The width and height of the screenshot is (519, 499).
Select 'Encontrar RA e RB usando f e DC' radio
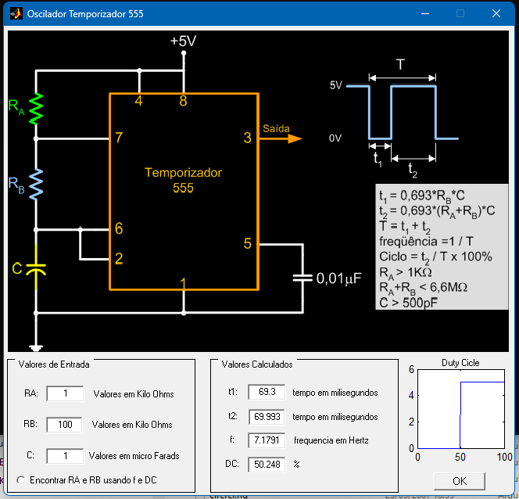(21, 479)
